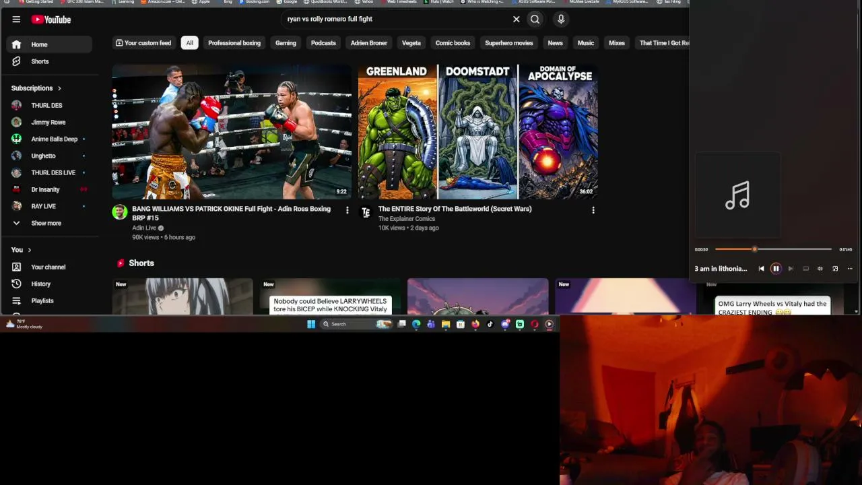Screen dimensions: 862x485
Task: Click the media player volume speaker icon
Action: click(x=820, y=269)
